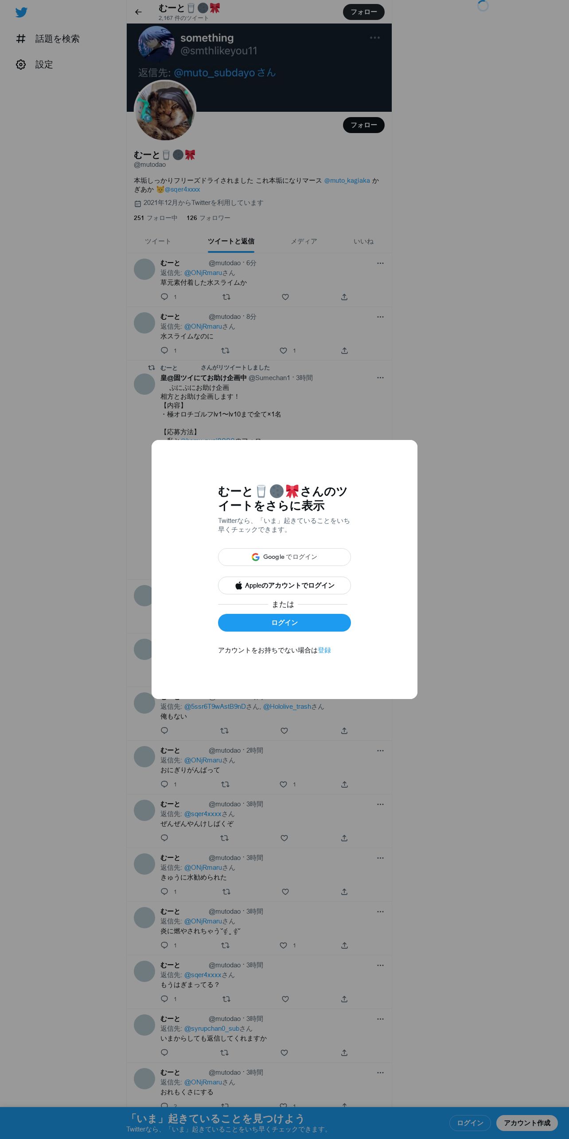Screen dimensions: 569x1139
Task: Open 話題を検索 hashtag explore icon
Action: 21,39
